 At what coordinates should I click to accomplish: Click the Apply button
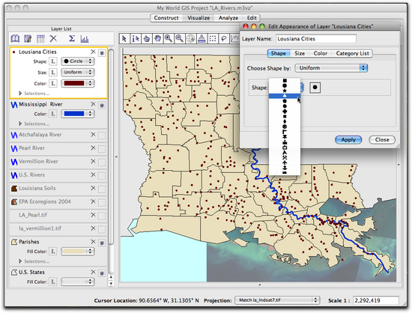click(x=348, y=140)
